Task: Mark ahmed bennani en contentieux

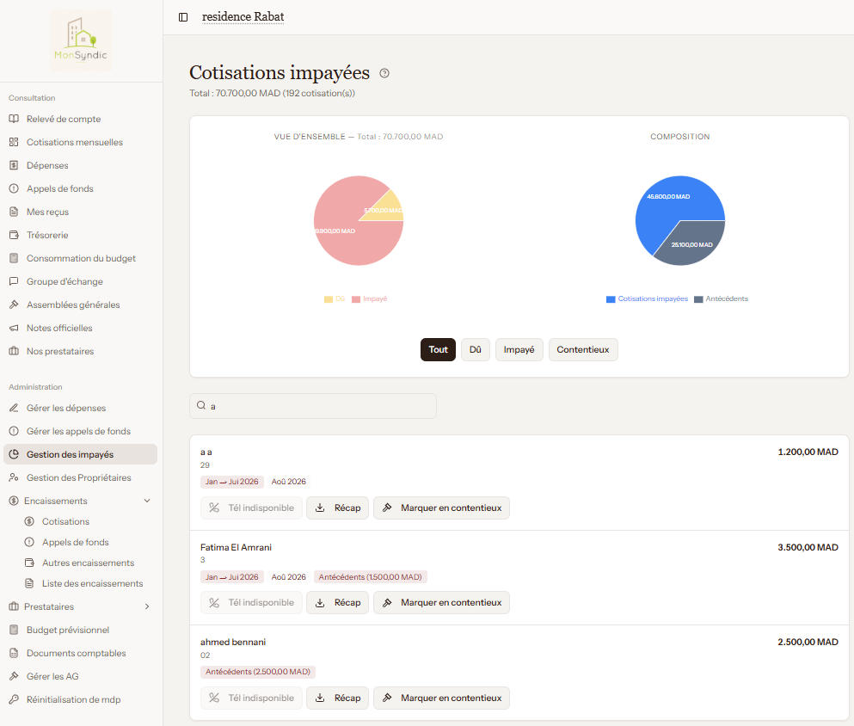Action: [x=442, y=698]
